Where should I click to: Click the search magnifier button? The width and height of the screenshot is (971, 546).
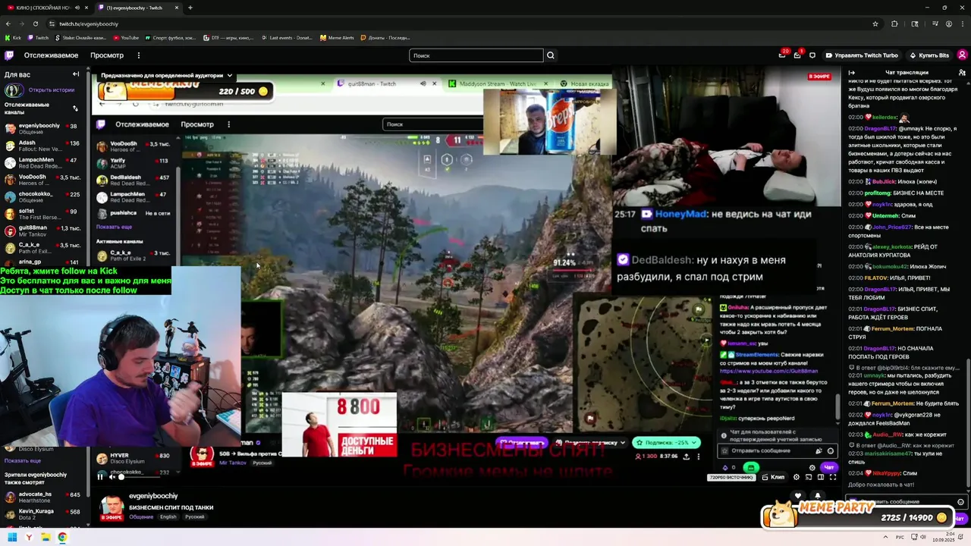click(551, 55)
